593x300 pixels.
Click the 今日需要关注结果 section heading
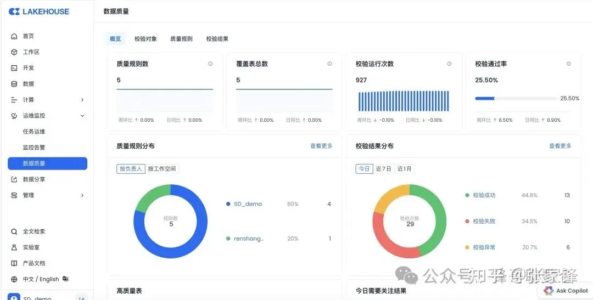381,291
